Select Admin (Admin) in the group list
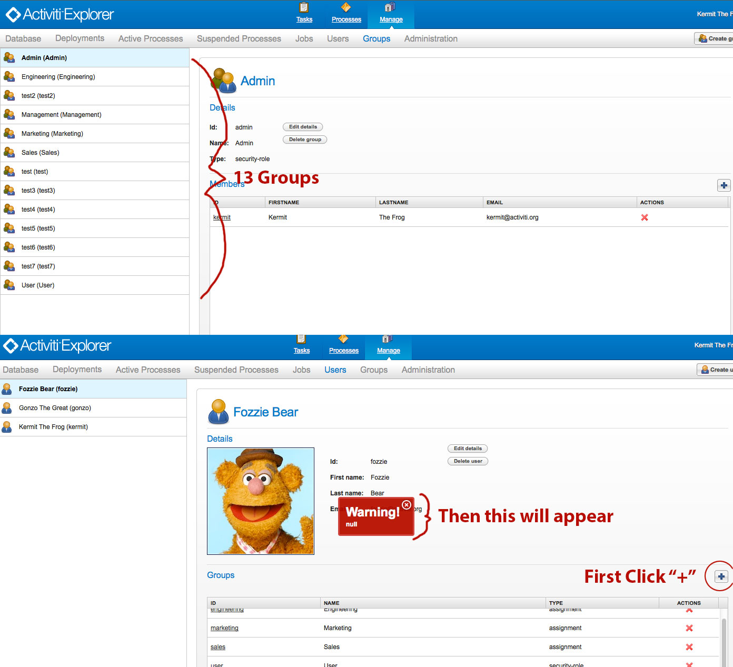Image resolution: width=733 pixels, height=667 pixels. coord(95,58)
